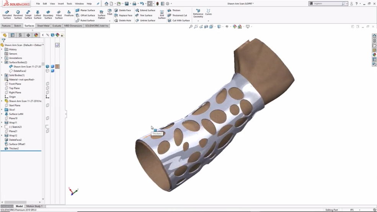Click the Print icon in top toolbar
Image resolution: width=377 pixels, height=212 pixels.
[134, 3]
